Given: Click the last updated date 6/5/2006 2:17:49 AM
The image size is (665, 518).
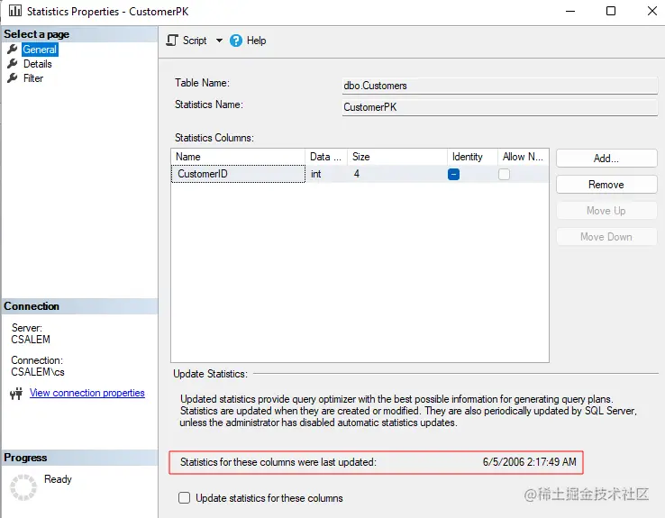Looking at the screenshot, I should click(x=529, y=462).
